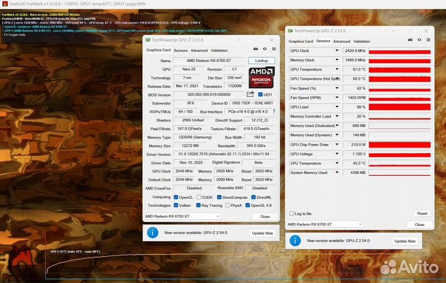Click info icon in left update notification
446x283 pixels.
(x=153, y=233)
